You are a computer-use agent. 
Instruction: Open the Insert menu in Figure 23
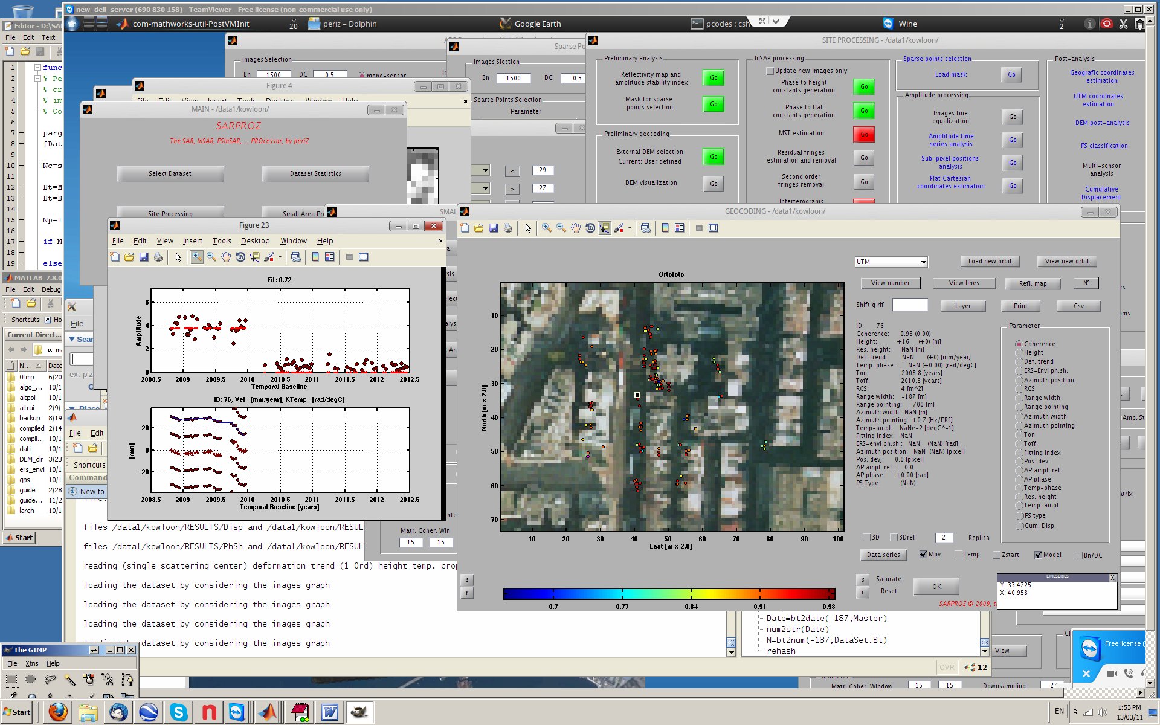[192, 241]
